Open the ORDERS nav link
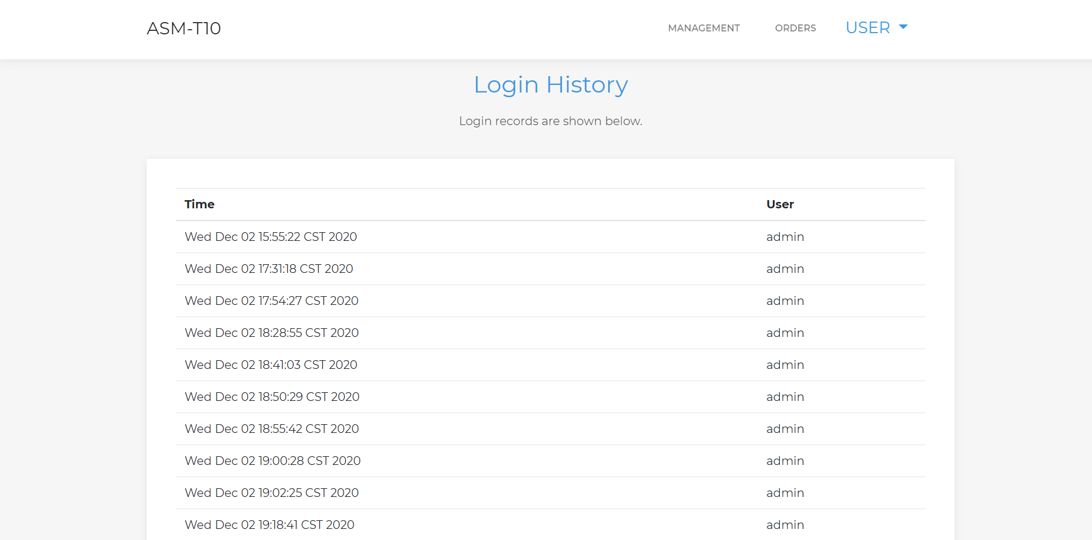This screenshot has height=540, width=1092. [x=795, y=28]
